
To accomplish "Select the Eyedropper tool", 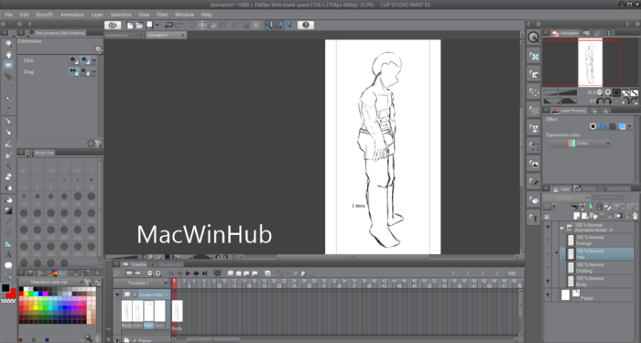I will pos(8,110).
